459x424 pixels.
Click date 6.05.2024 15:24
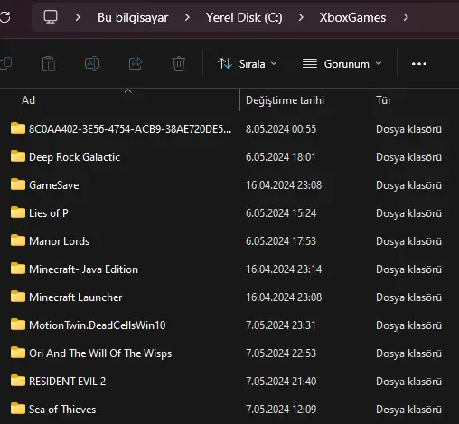[281, 213]
